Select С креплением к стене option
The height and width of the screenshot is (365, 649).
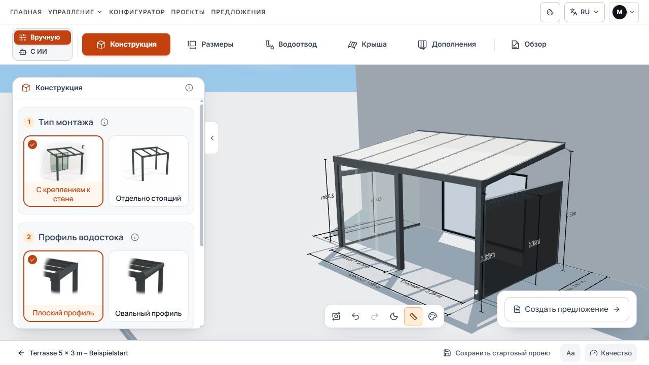coord(63,171)
